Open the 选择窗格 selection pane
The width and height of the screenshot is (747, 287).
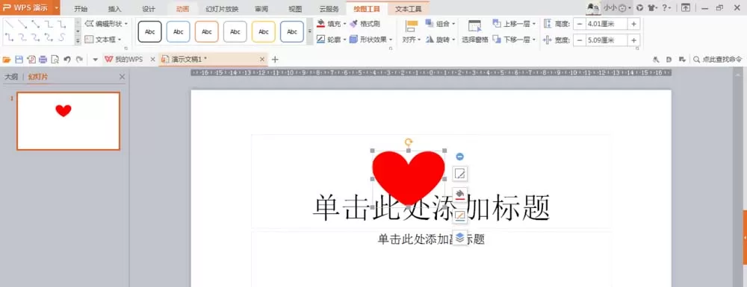point(475,32)
